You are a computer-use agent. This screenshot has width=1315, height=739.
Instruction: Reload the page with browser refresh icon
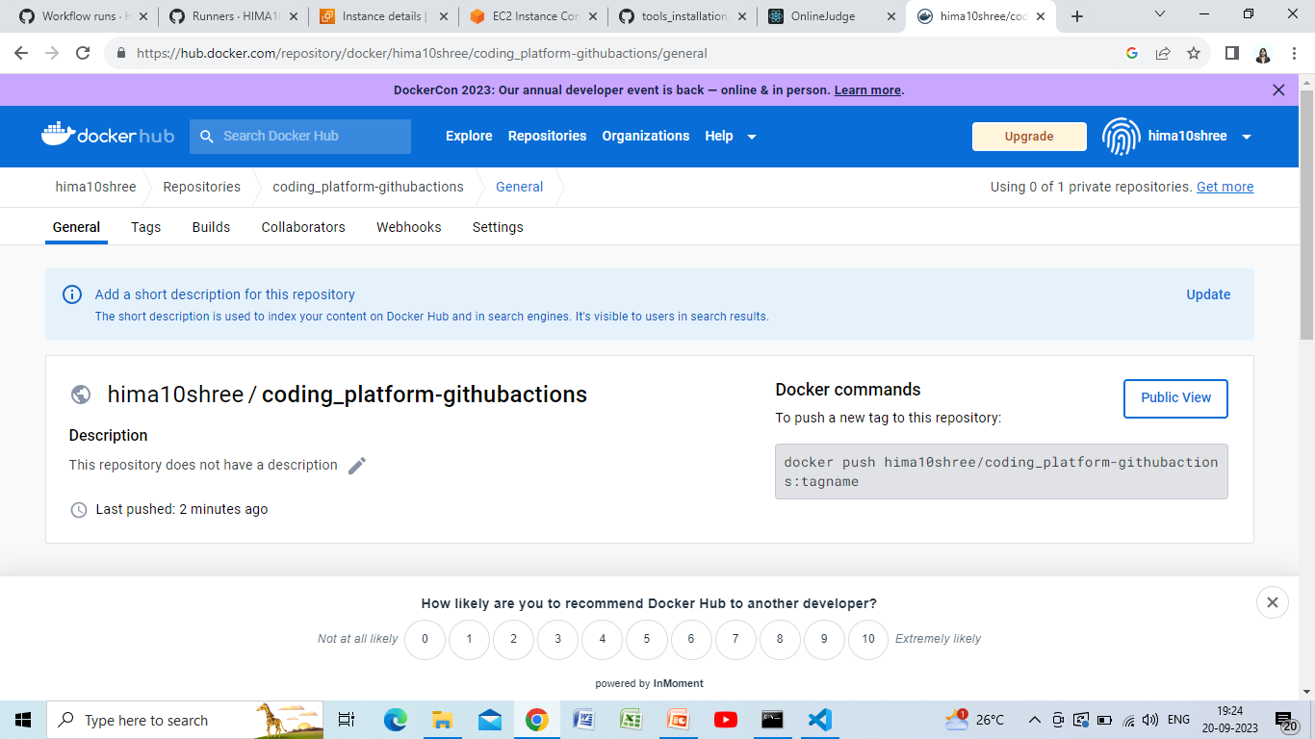click(x=83, y=54)
